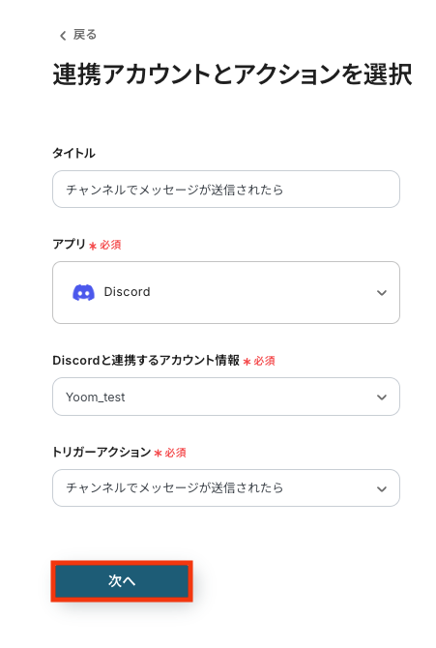
Task: Open the トリガーアクション dropdown field
Action: (x=226, y=488)
